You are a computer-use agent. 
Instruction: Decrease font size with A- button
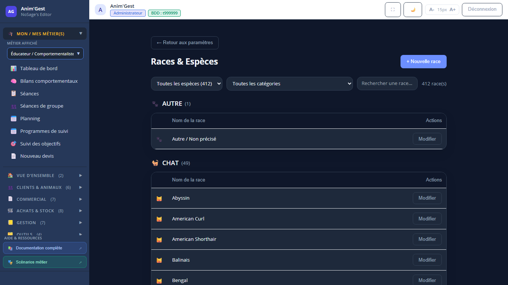click(x=431, y=10)
